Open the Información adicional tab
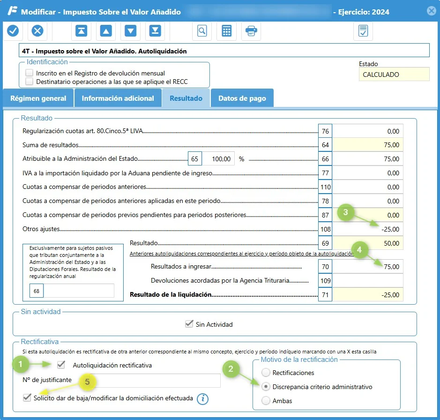Screen dimensions: 440x420 (118, 98)
